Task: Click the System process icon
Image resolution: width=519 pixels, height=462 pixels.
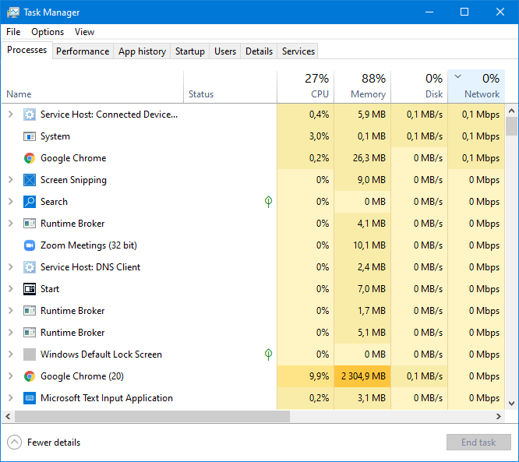Action: click(30, 136)
